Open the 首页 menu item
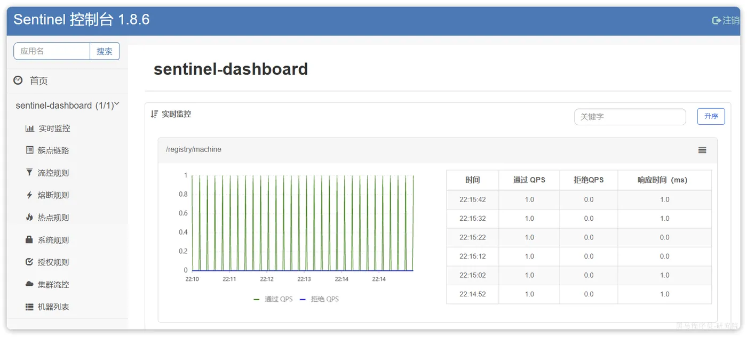Image resolution: width=747 pixels, height=337 pixels. click(38, 81)
